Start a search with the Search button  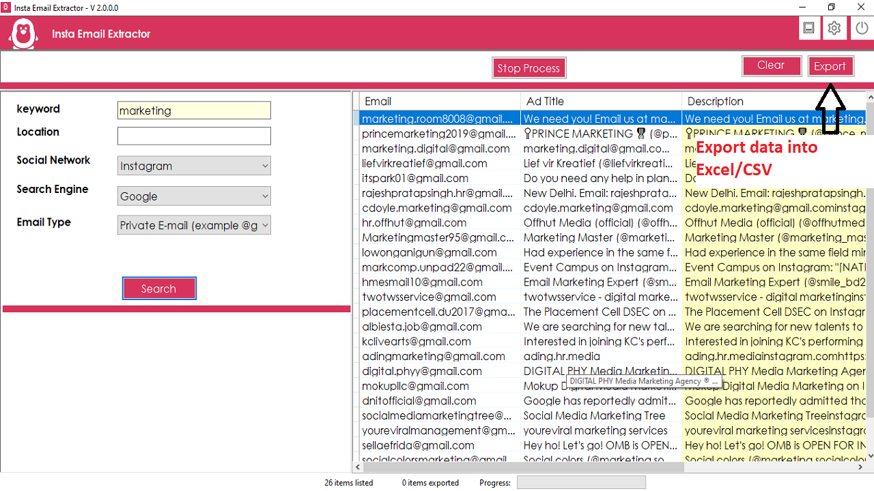tap(159, 288)
